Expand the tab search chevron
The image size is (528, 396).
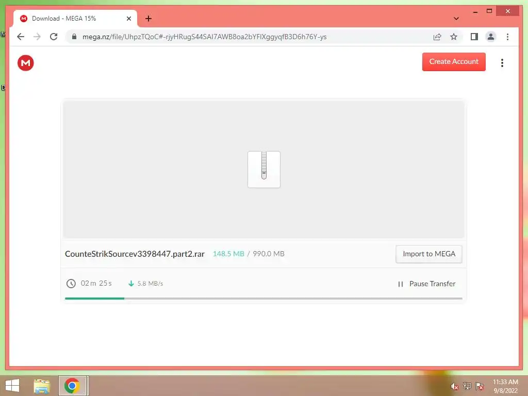(x=456, y=19)
